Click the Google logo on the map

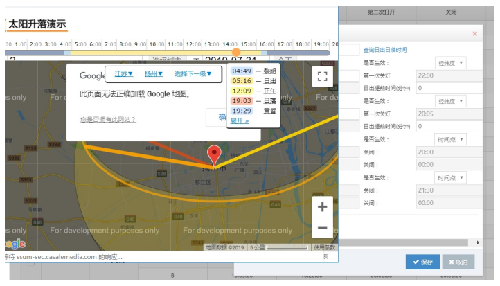coord(15,244)
